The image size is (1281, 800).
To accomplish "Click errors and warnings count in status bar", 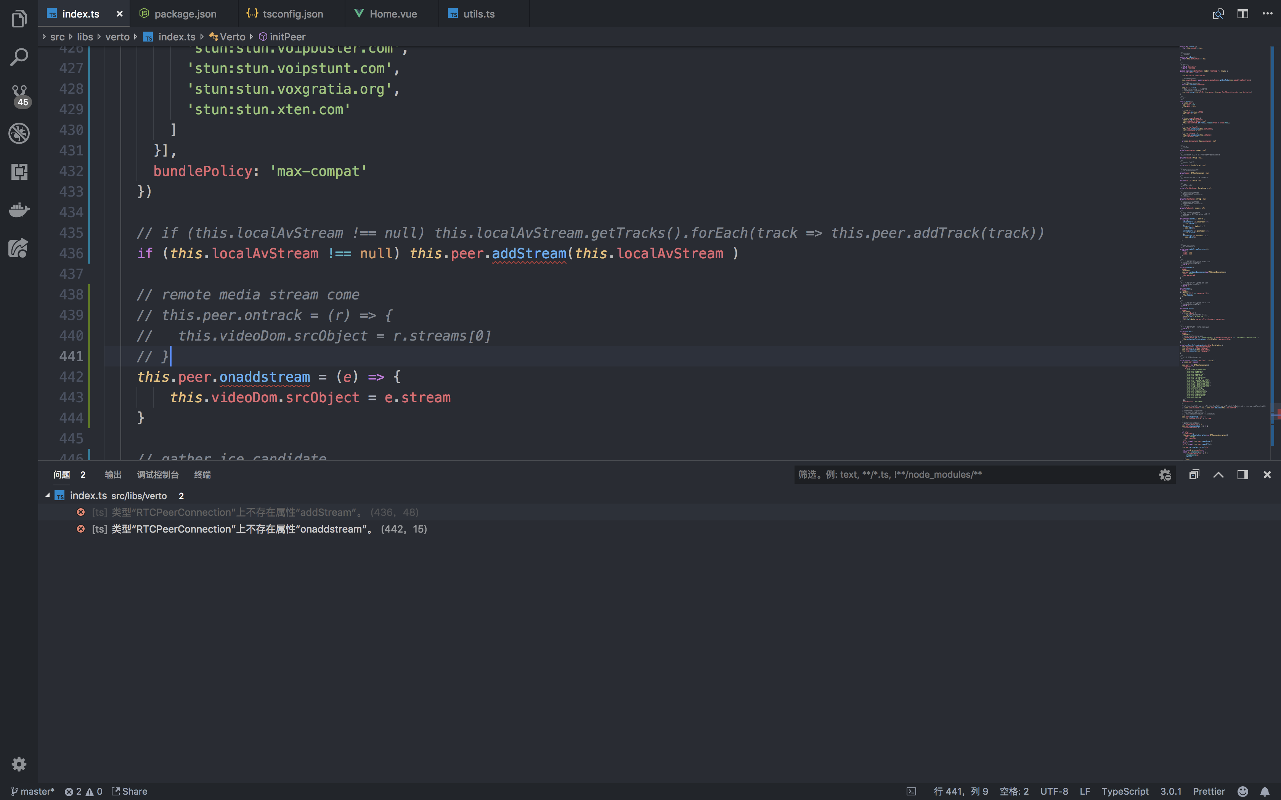I will 83,791.
